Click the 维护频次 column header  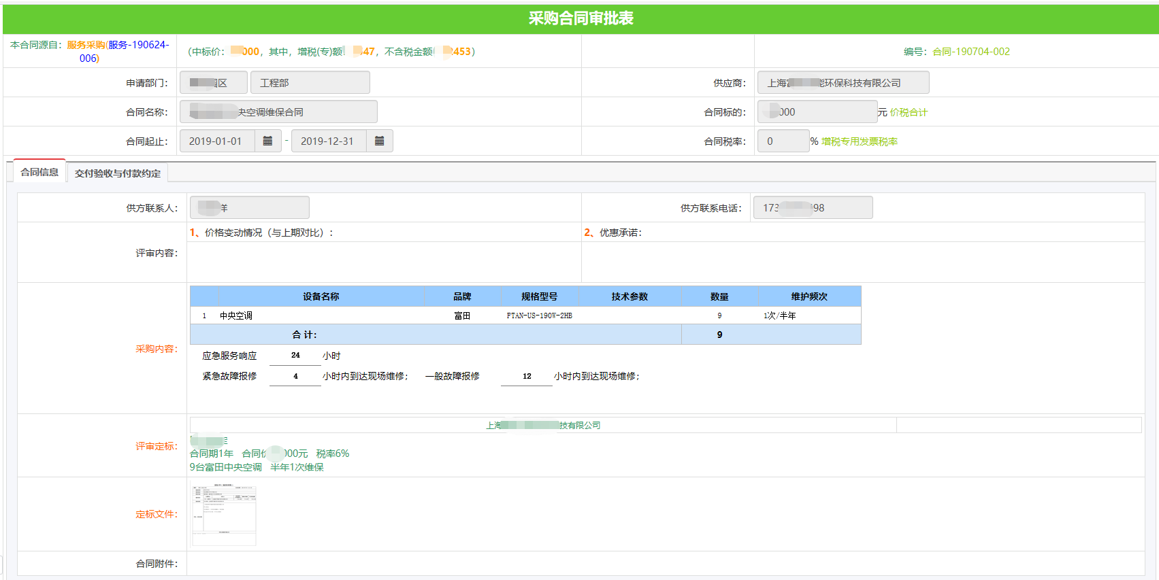pos(809,296)
